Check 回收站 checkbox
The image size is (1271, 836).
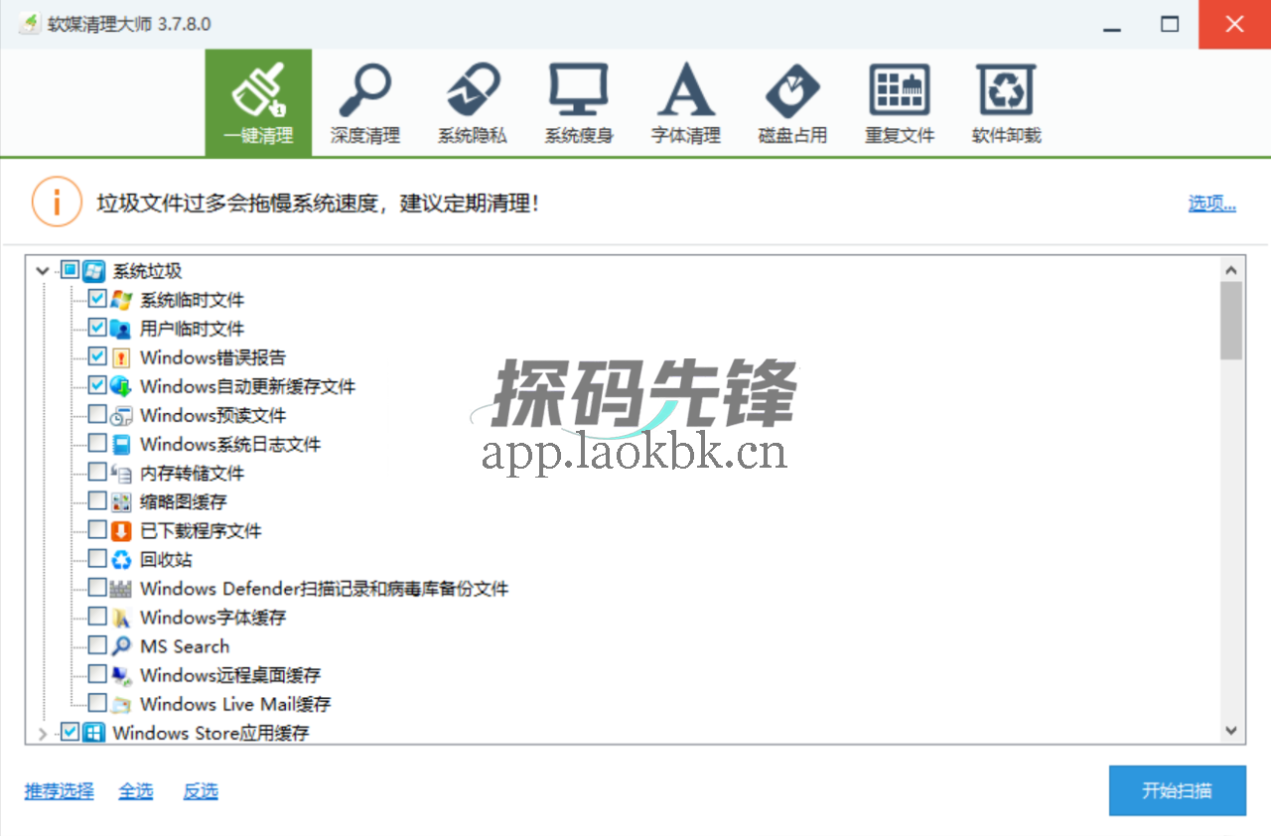(x=97, y=559)
